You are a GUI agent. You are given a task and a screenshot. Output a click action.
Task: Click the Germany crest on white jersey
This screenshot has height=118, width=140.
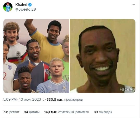click(x=18, y=54)
